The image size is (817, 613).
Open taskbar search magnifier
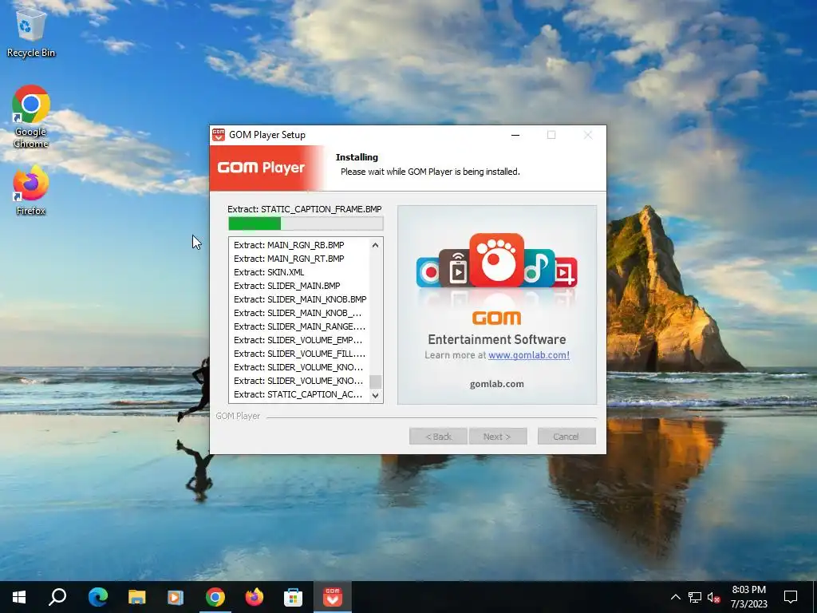pos(57,597)
